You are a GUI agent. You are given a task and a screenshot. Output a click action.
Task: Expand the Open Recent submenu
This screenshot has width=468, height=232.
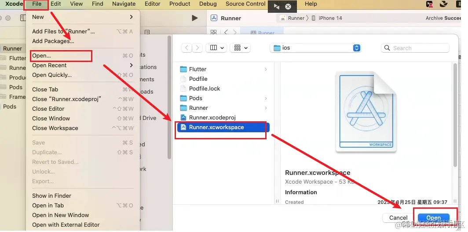point(83,65)
